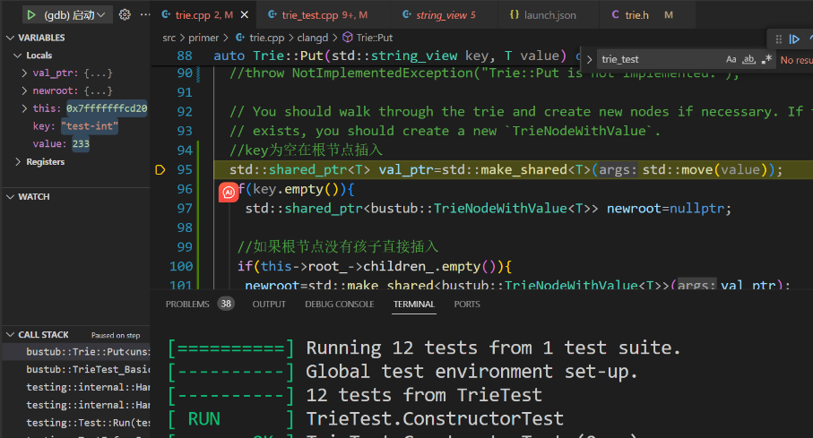Click the args: inlay hint on line 95

pos(618,169)
